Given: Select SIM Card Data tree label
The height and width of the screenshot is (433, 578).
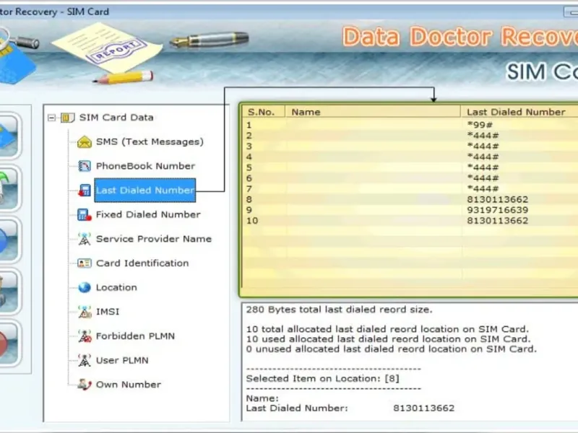Looking at the screenshot, I should [x=116, y=118].
